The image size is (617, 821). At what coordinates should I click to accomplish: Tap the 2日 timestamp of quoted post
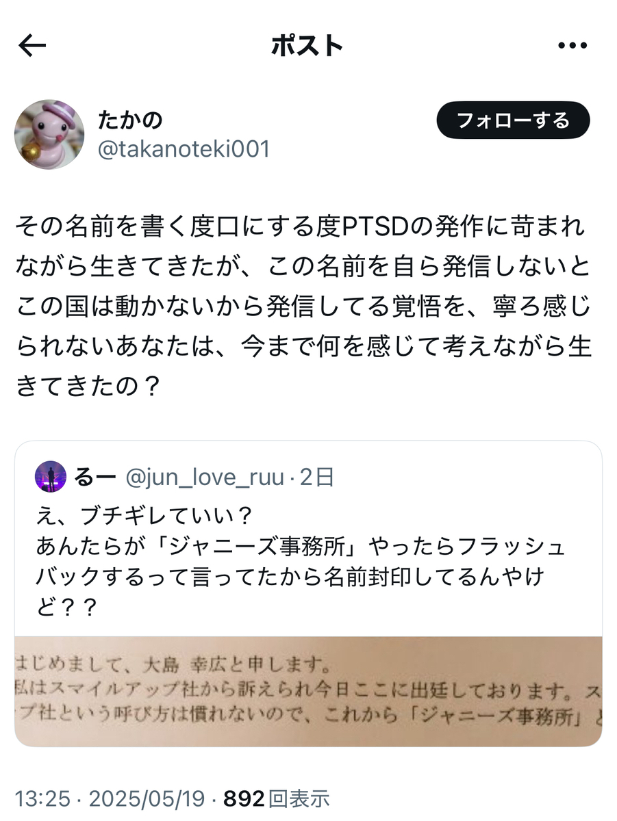317,477
